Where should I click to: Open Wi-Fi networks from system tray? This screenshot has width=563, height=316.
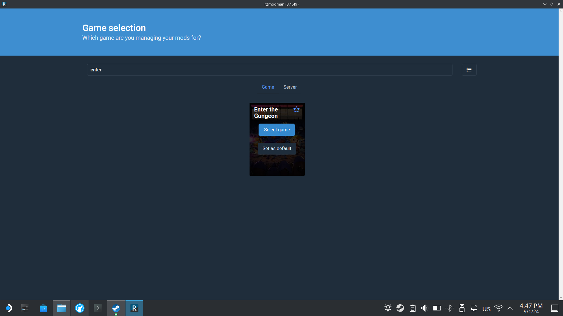pyautogui.click(x=499, y=308)
